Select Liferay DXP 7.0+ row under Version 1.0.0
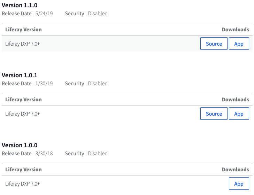The width and height of the screenshot is (254, 195). (127, 184)
